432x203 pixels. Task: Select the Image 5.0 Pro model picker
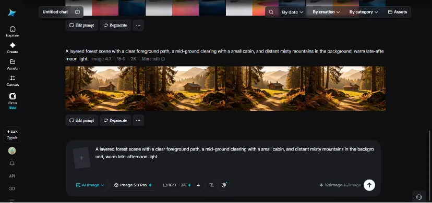133,185
